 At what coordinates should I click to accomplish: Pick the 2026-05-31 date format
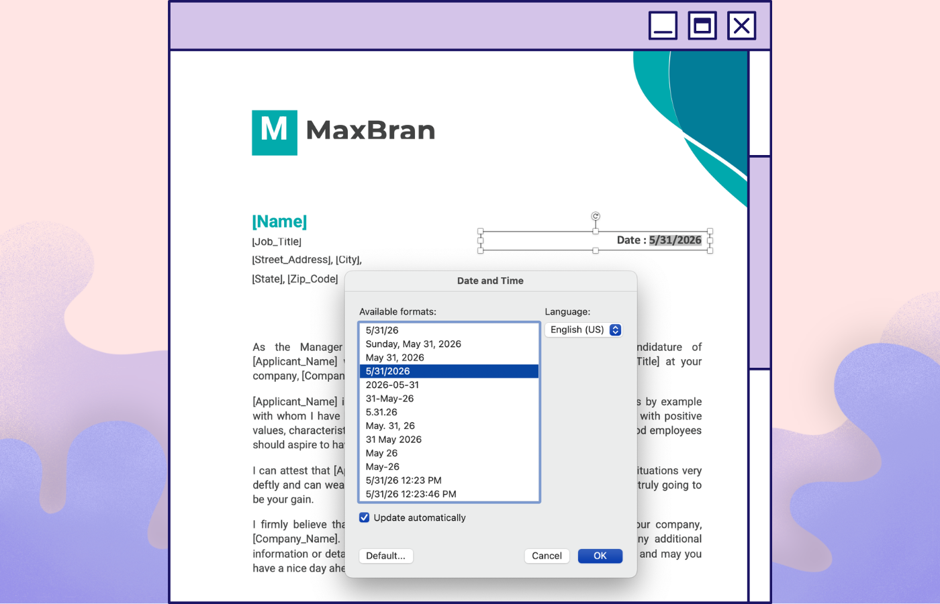[x=449, y=385]
